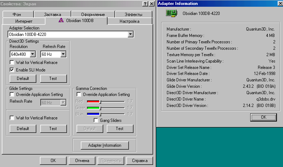Open Adapter Information button
Image resolution: width=283 pixels, height=167 pixels.
105,145
